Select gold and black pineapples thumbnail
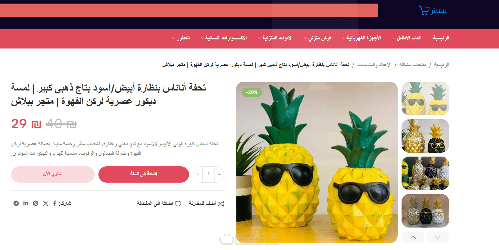 coord(425,136)
